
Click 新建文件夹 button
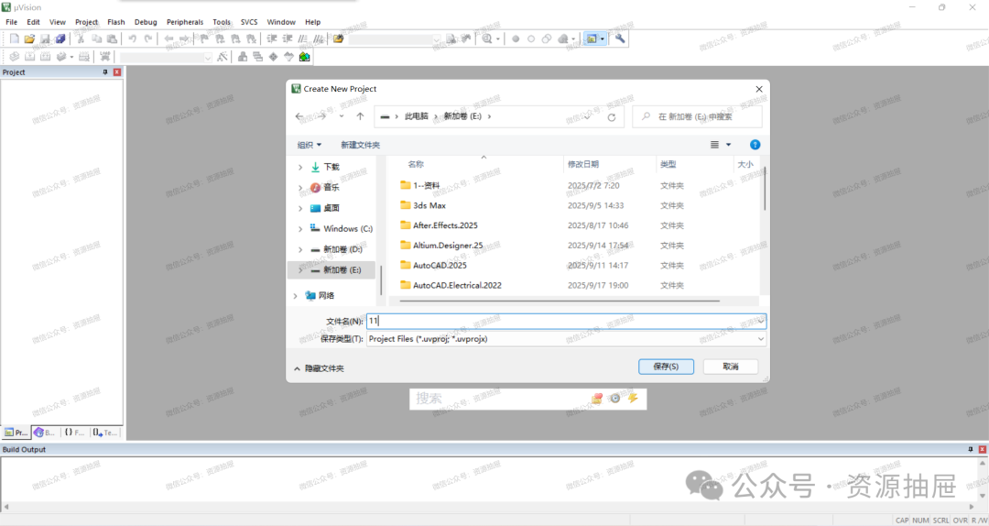[x=360, y=145]
